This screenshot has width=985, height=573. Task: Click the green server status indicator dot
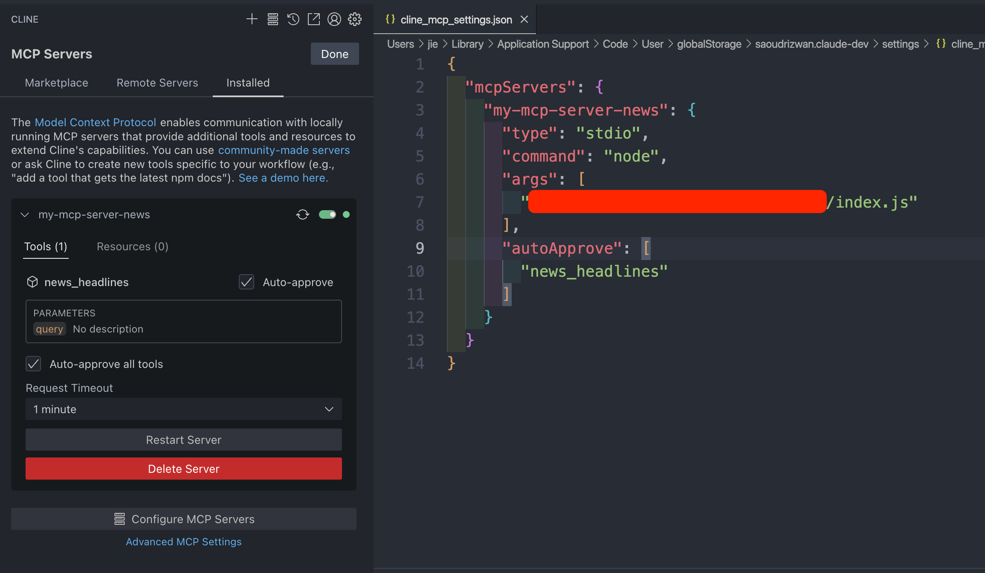[346, 214]
